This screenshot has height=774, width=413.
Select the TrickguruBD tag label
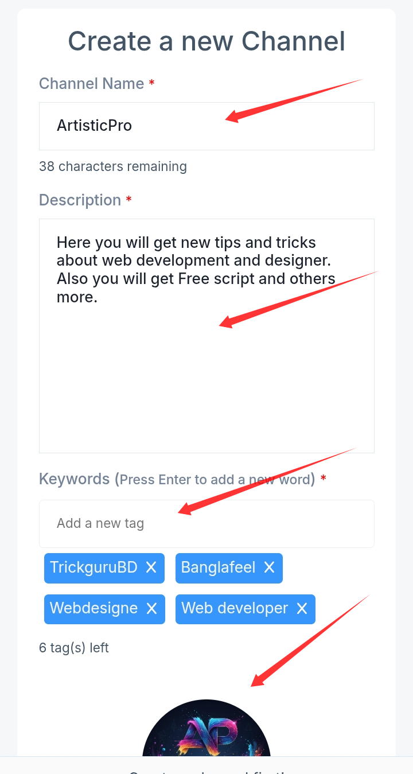point(93,568)
